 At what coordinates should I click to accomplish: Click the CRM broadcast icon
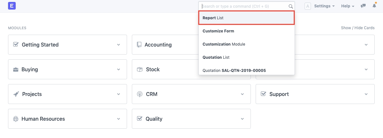140,94
